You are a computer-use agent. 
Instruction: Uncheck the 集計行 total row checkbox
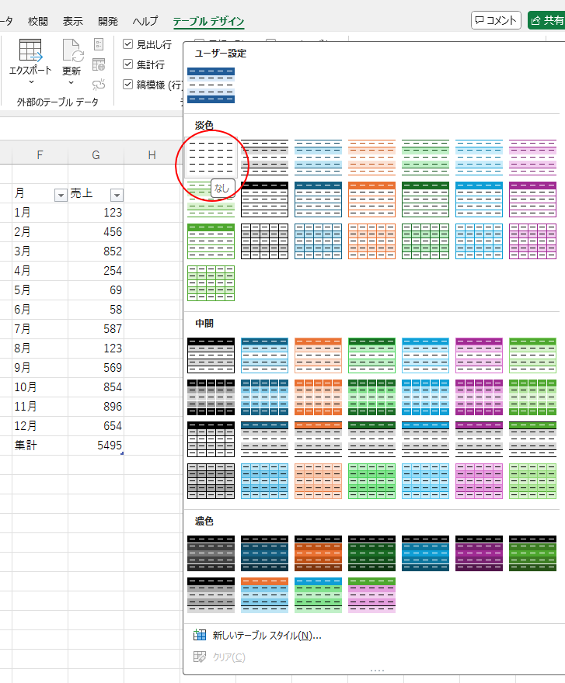point(128,64)
